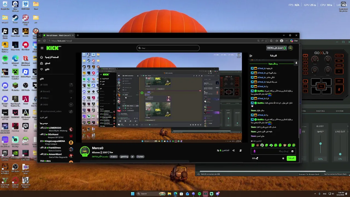The width and height of the screenshot is (350, 197).
Task: Click the stream video player
Action: [x=162, y=97]
